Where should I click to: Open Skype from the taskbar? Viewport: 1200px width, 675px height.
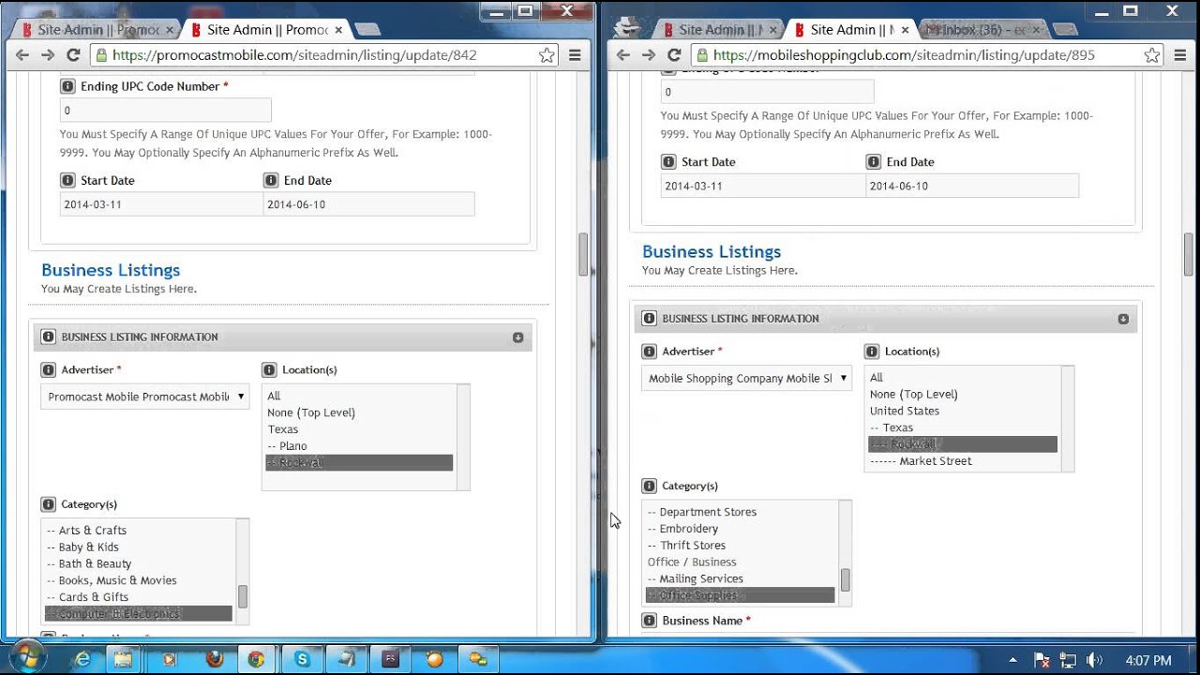[302, 659]
